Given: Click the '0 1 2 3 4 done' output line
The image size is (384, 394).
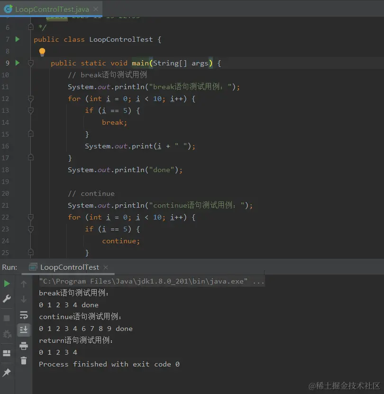Looking at the screenshot, I should pyautogui.click(x=69, y=305).
